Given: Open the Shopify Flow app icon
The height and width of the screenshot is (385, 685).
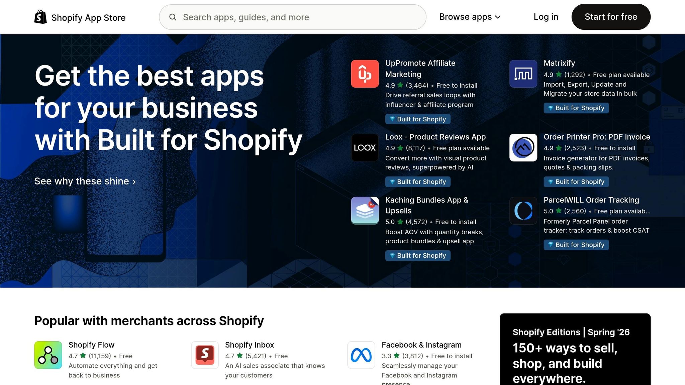Looking at the screenshot, I should coord(48,355).
